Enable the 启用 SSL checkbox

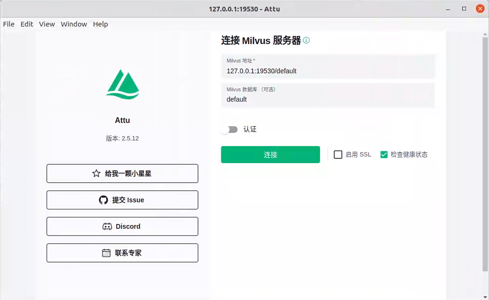click(338, 154)
